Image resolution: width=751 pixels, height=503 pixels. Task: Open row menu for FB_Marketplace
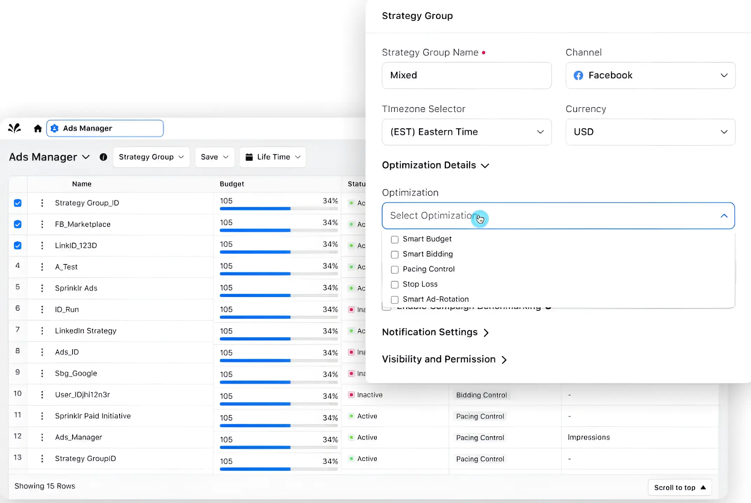42,224
